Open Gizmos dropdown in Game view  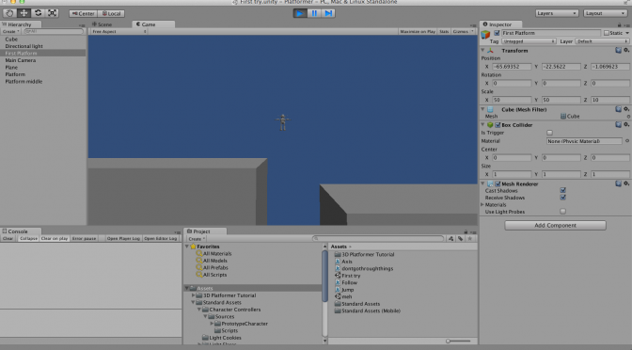click(x=463, y=31)
